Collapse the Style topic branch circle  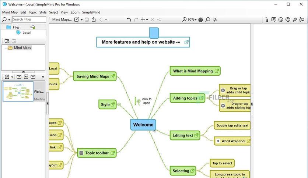pos(119,104)
